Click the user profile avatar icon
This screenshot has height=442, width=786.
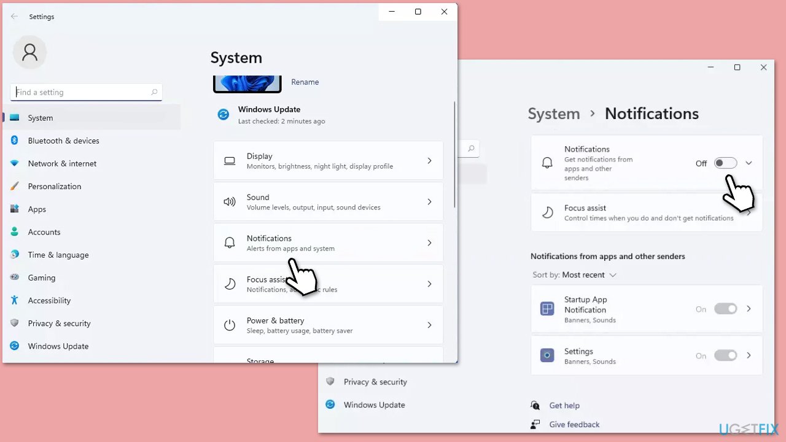(x=29, y=53)
